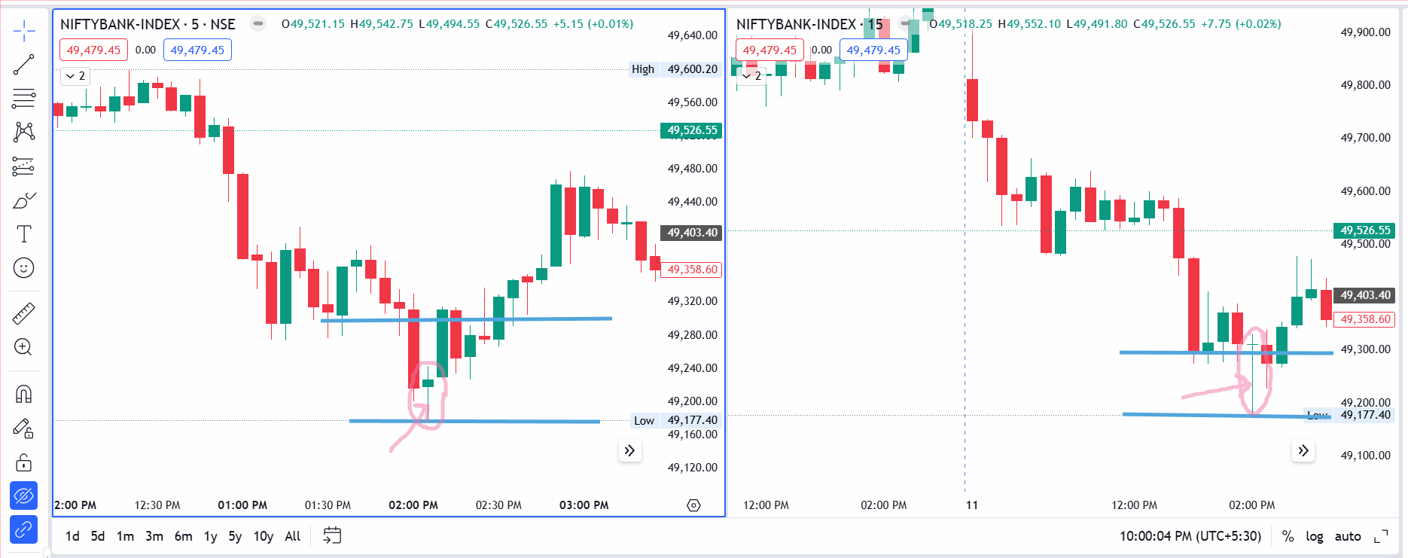Select the All date range
This screenshot has width=1408, height=558.
tap(293, 536)
